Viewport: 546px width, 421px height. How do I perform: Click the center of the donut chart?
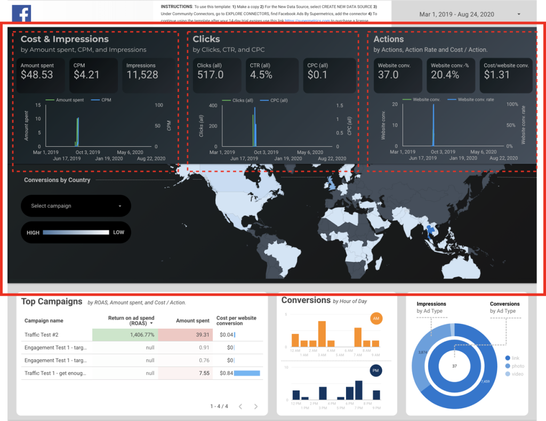tap(454, 366)
